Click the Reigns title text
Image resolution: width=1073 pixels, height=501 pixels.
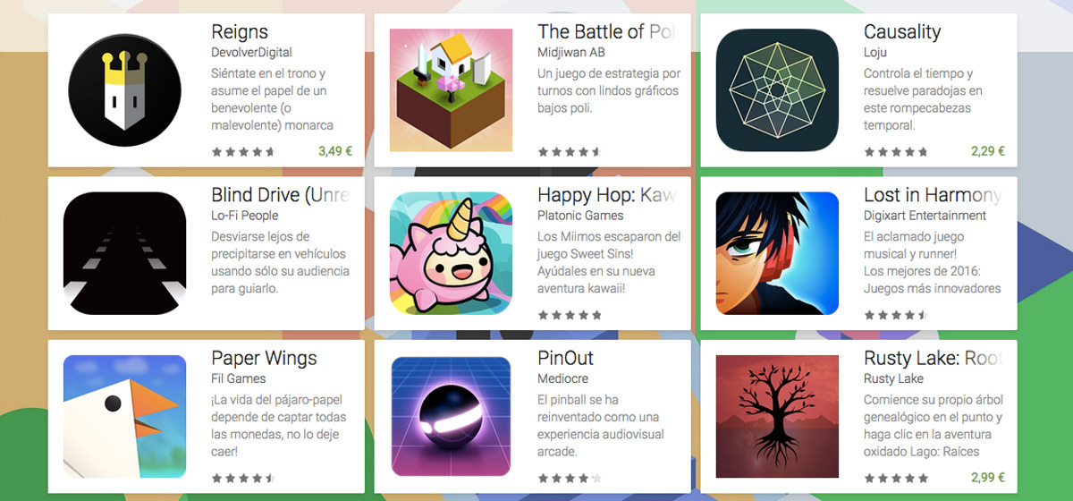coord(240,33)
